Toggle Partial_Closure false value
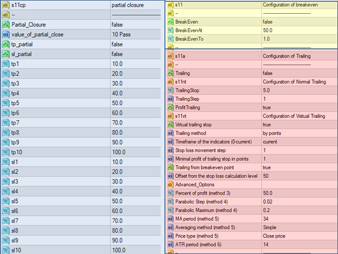This screenshot has height=254, width=338. [117, 25]
